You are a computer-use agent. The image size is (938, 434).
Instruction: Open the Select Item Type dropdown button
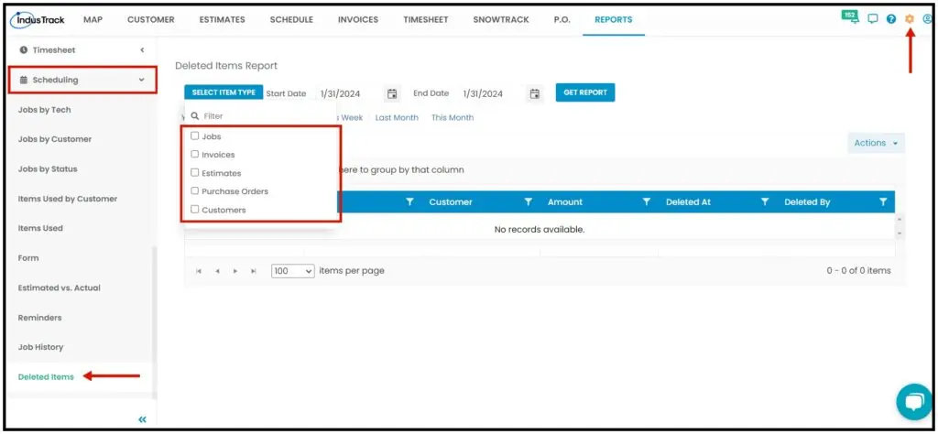tap(224, 92)
